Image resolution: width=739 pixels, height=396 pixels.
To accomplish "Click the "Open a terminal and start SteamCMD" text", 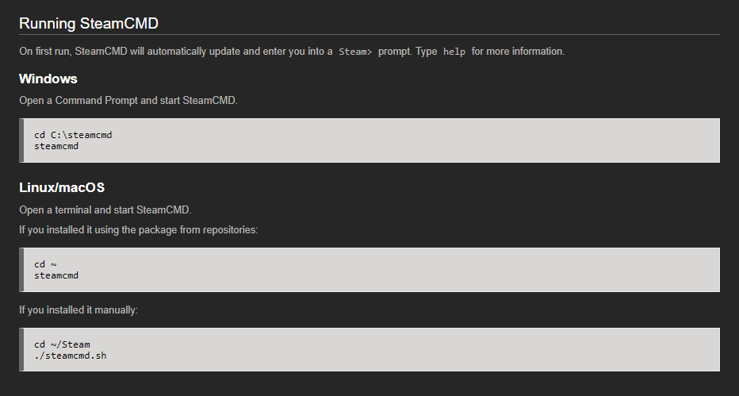I will pyautogui.click(x=105, y=210).
